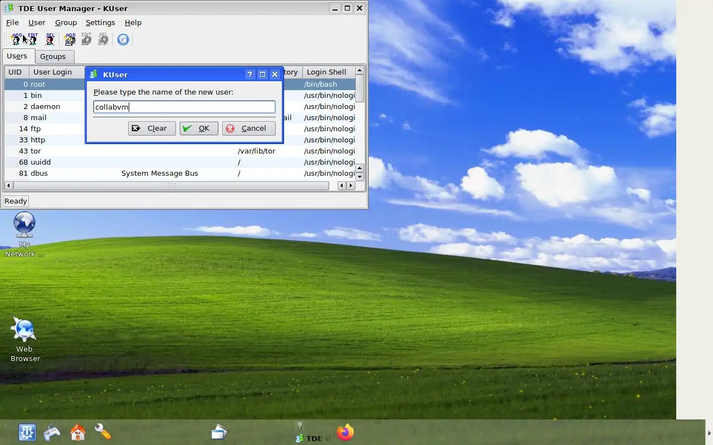Select the TDE User Manager taskbar entry
Viewport: 713px width, 445px height.
[x=313, y=438]
